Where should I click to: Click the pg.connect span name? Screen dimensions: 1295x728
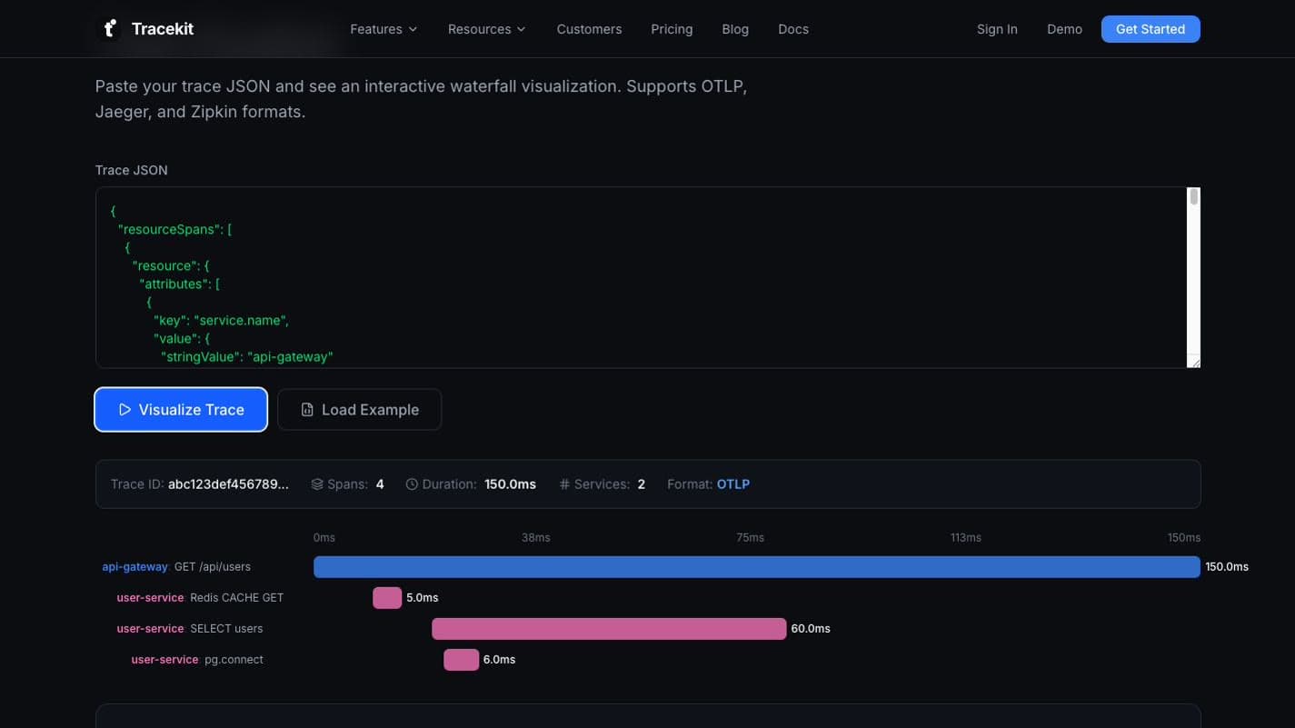(234, 660)
